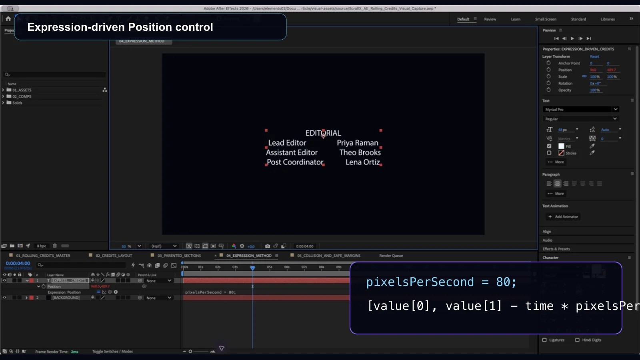The image size is (640, 360).
Task: Click the Fill eyedropper icon
Action: tap(592, 146)
